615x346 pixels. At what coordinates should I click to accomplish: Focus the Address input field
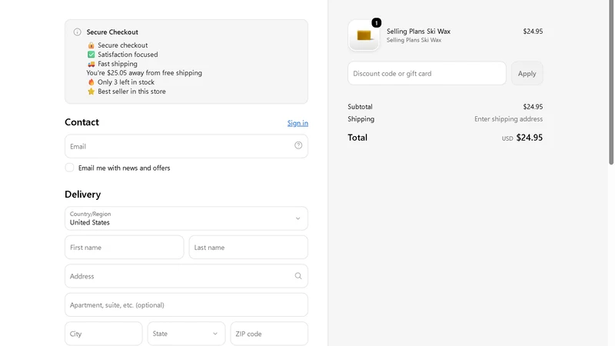point(186,276)
